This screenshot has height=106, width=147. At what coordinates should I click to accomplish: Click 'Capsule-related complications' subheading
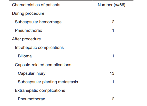43,65
